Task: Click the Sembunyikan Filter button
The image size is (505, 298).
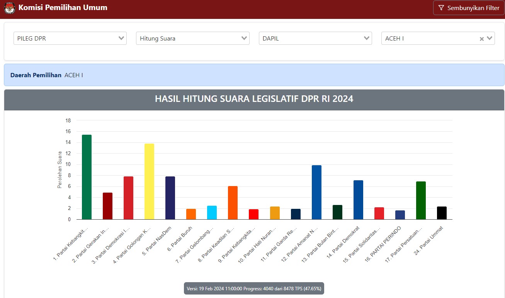Action: [468, 8]
